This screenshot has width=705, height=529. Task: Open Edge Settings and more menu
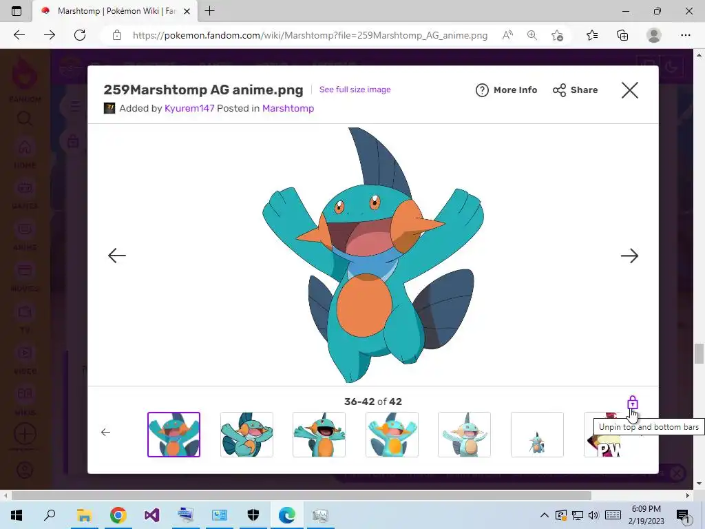685,35
